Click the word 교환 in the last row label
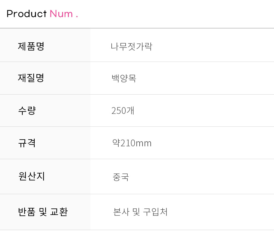The width and height of the screenshot is (274, 247). (x=59, y=212)
